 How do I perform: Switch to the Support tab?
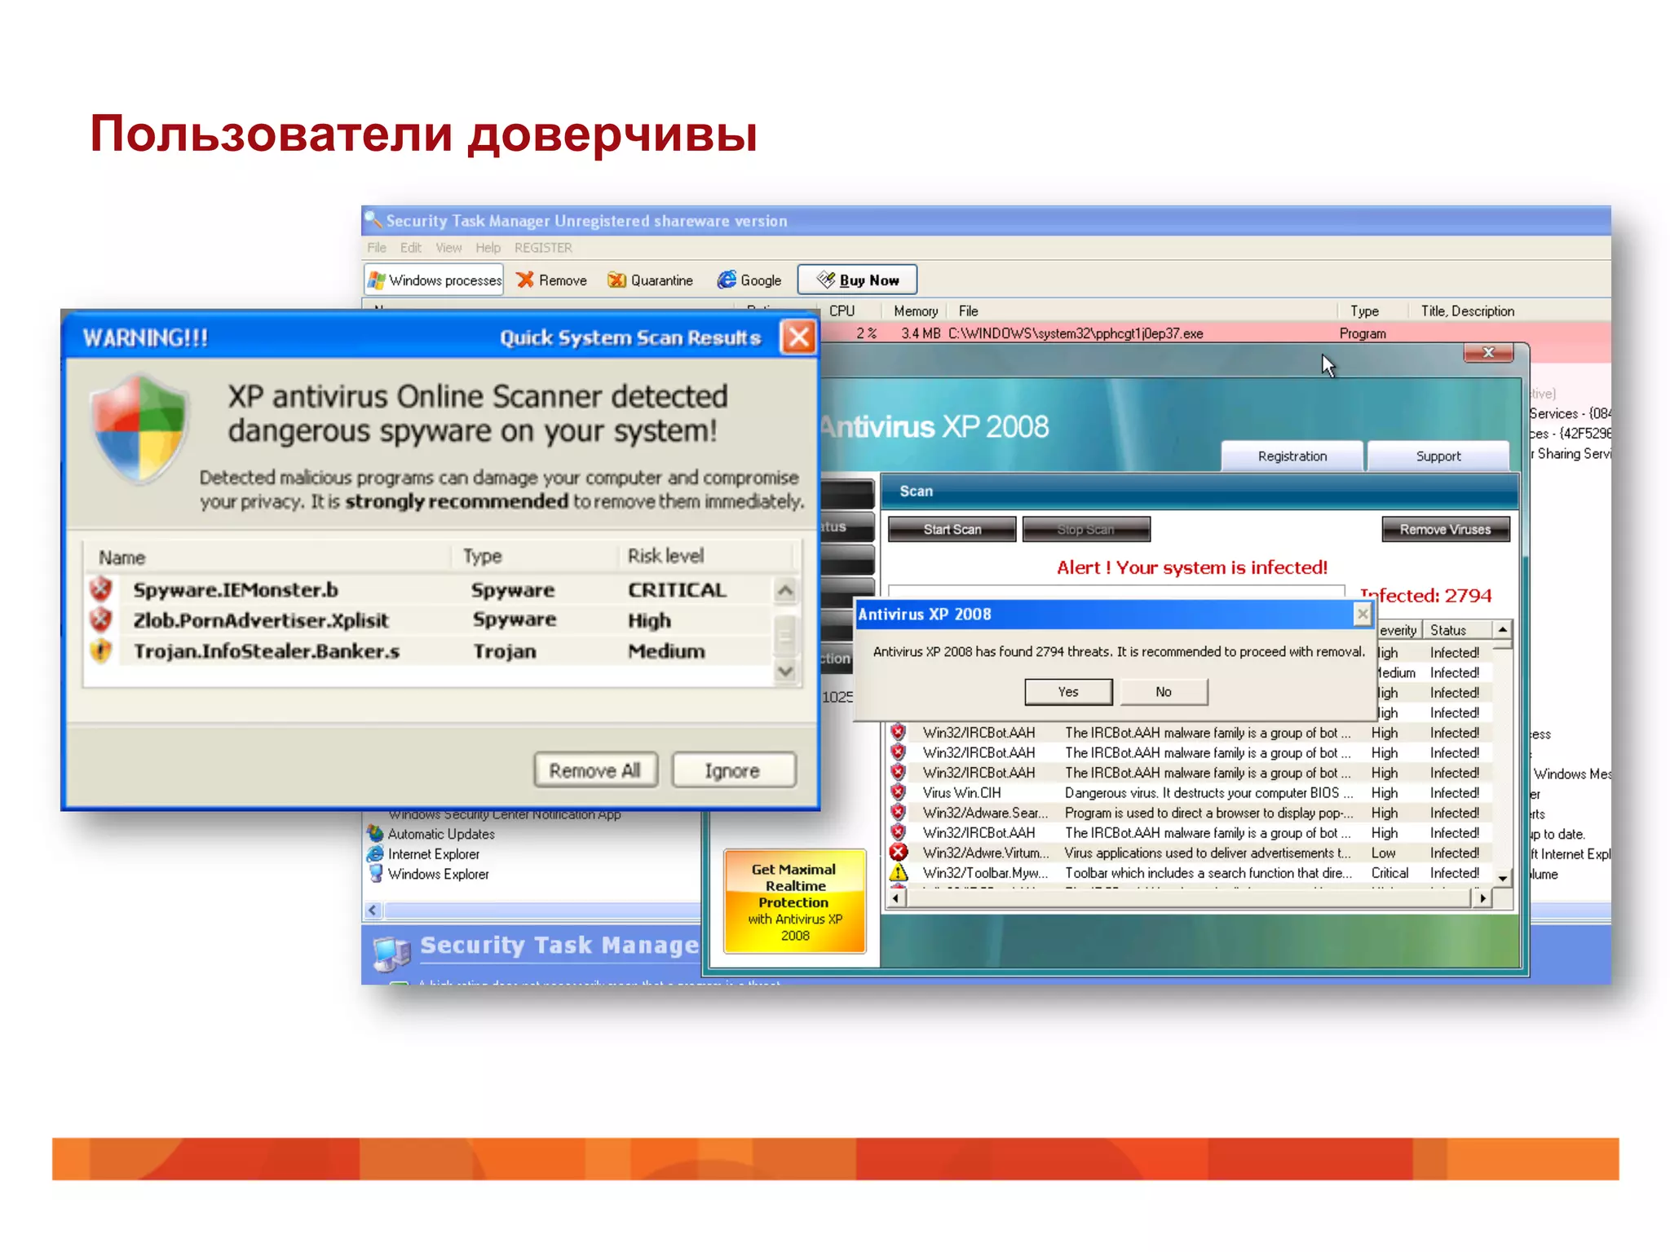click(1438, 456)
